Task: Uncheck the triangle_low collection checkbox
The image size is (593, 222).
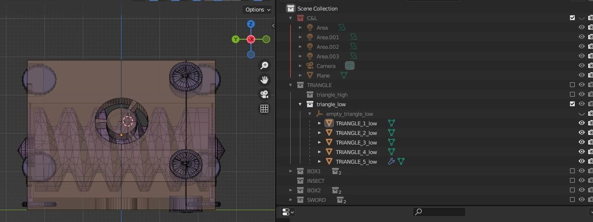Action: pyautogui.click(x=572, y=104)
